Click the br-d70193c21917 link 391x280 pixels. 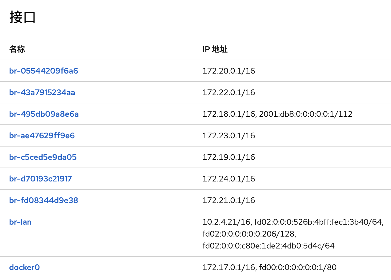pyautogui.click(x=40, y=179)
